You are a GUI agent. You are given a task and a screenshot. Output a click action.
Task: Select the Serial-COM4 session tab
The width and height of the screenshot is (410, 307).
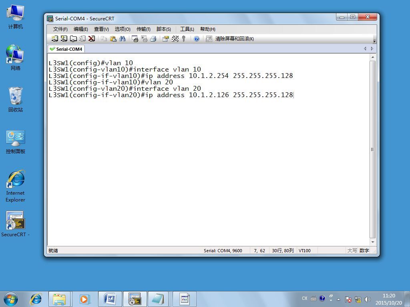(x=66, y=49)
